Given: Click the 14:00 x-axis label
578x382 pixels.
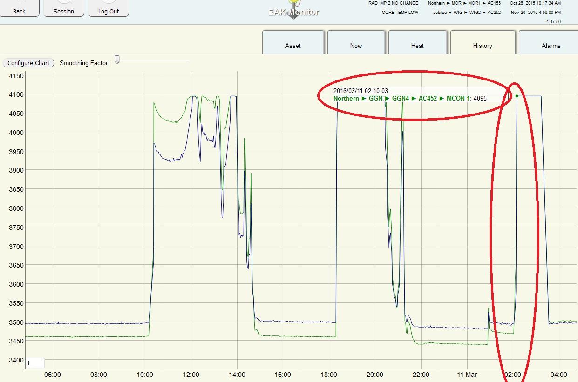Looking at the screenshot, I should 237,375.
